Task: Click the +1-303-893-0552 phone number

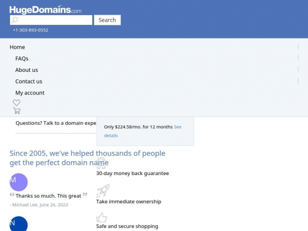Action: (x=30, y=30)
